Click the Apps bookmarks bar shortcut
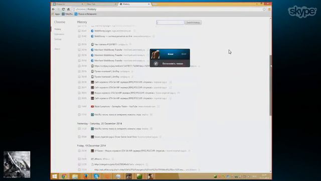 (x=56, y=14)
